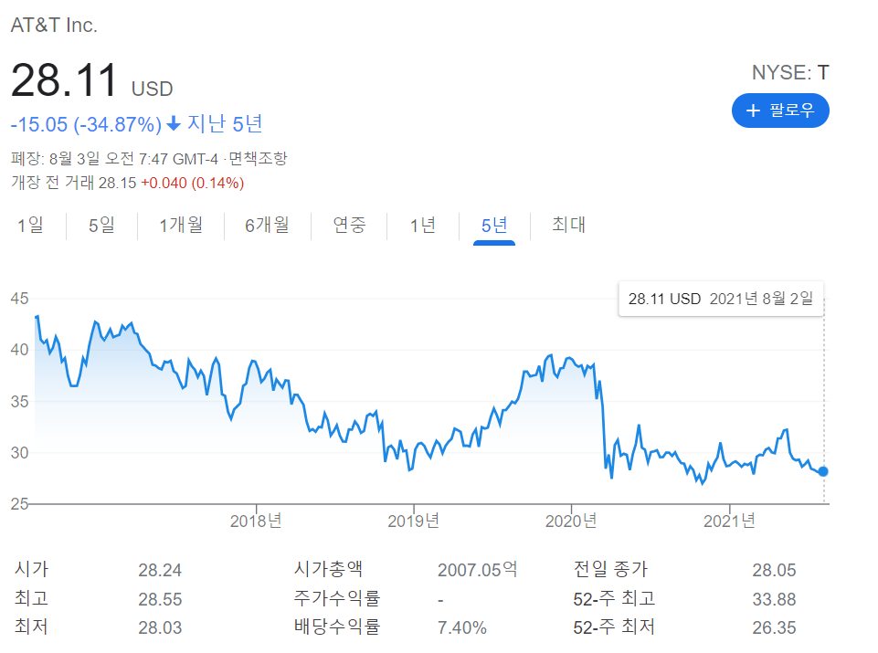Image resolution: width=878 pixels, height=653 pixels.
Task: Click the down arrow beside -34.87%
Action: (175, 123)
